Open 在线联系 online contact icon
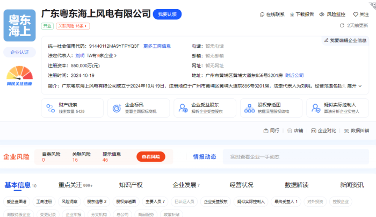 [x=262, y=15]
